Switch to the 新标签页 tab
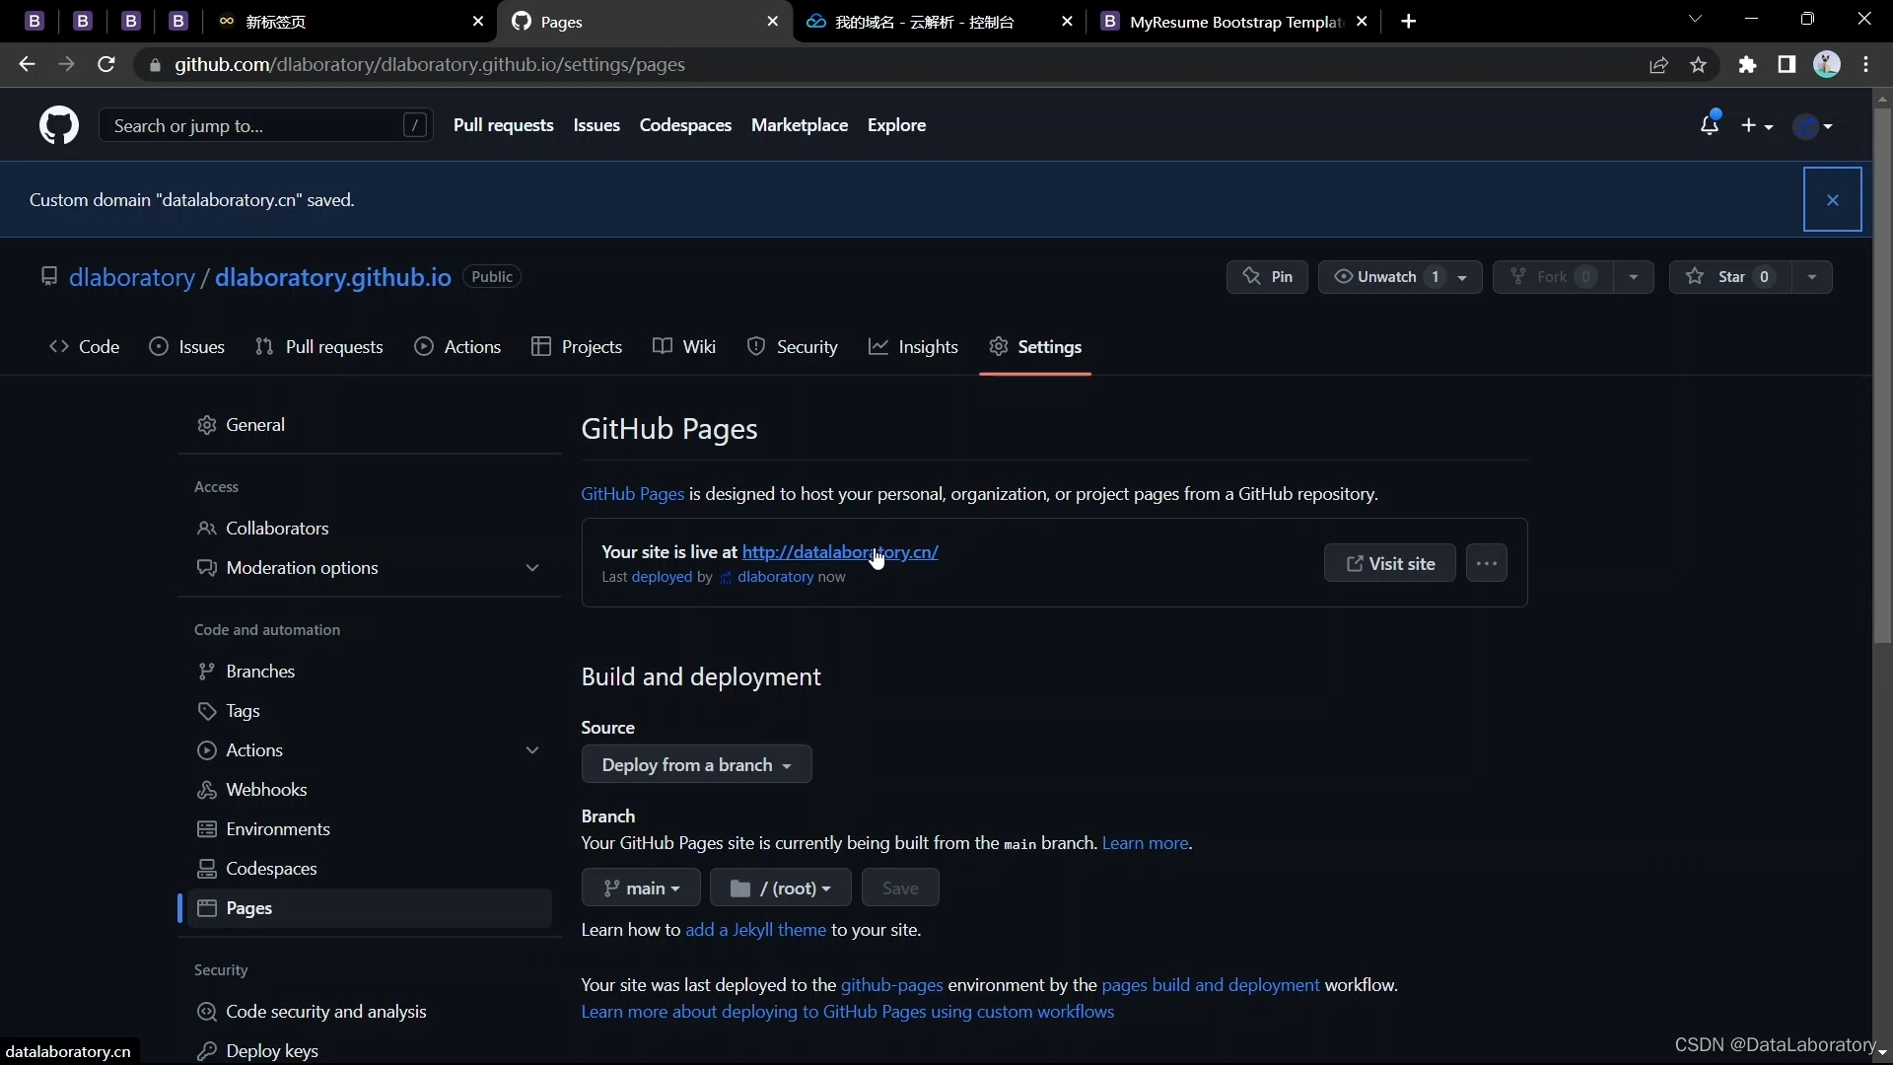The height and width of the screenshot is (1065, 1893). [350, 21]
